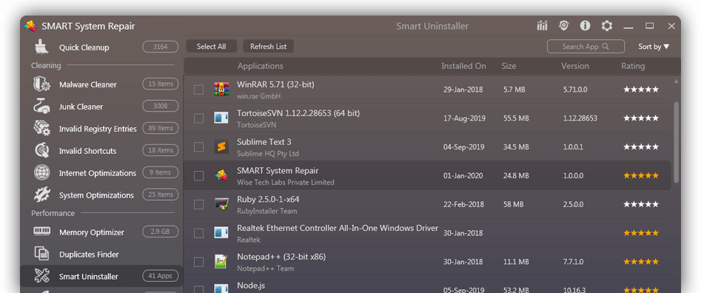Image resolution: width=701 pixels, height=293 pixels.
Task: Click the 2.9 GB memory badge
Action: tap(161, 232)
